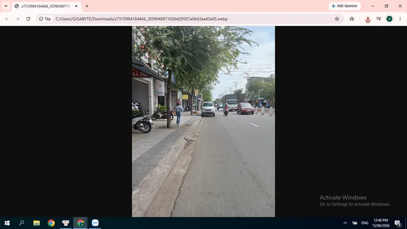Restore down the Chrome window
The width and height of the screenshot is (407, 229).
click(x=386, y=6)
